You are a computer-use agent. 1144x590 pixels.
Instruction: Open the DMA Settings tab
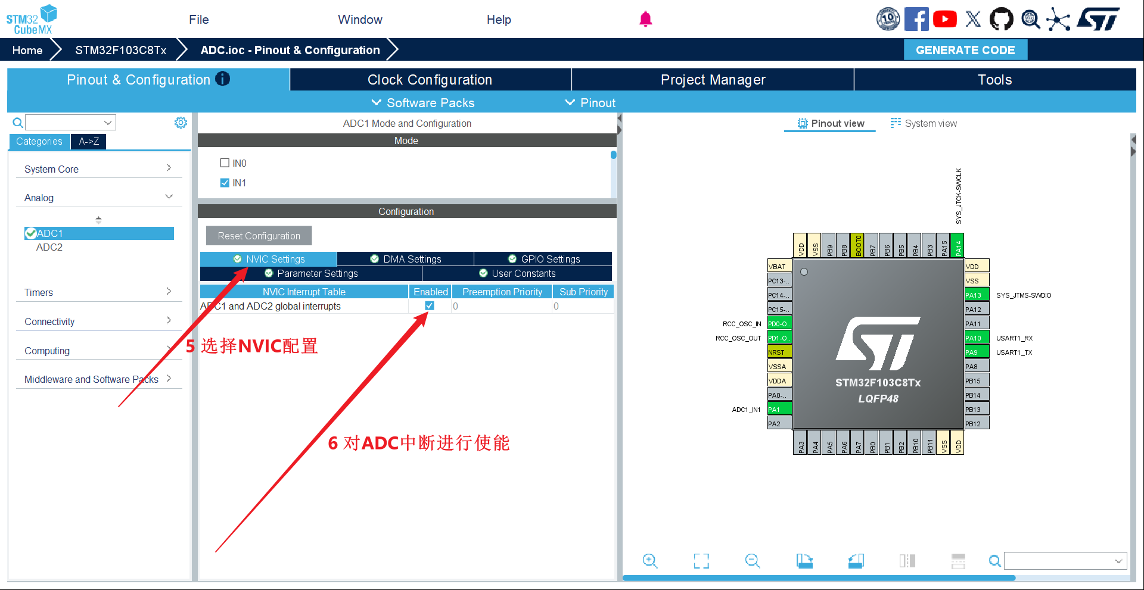pos(405,259)
